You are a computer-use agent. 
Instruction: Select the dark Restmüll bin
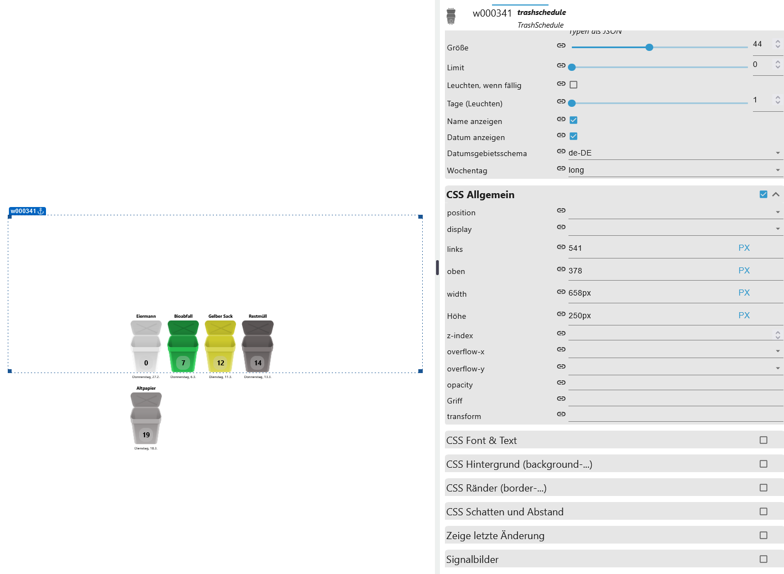point(258,347)
